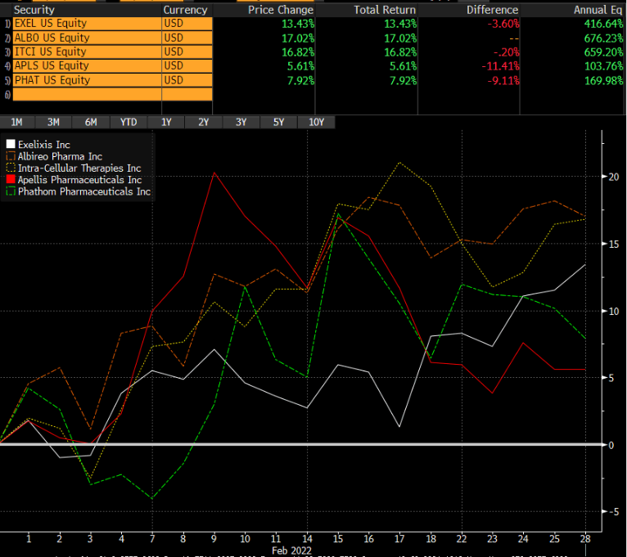Select the 3M time range tab

(x=53, y=122)
